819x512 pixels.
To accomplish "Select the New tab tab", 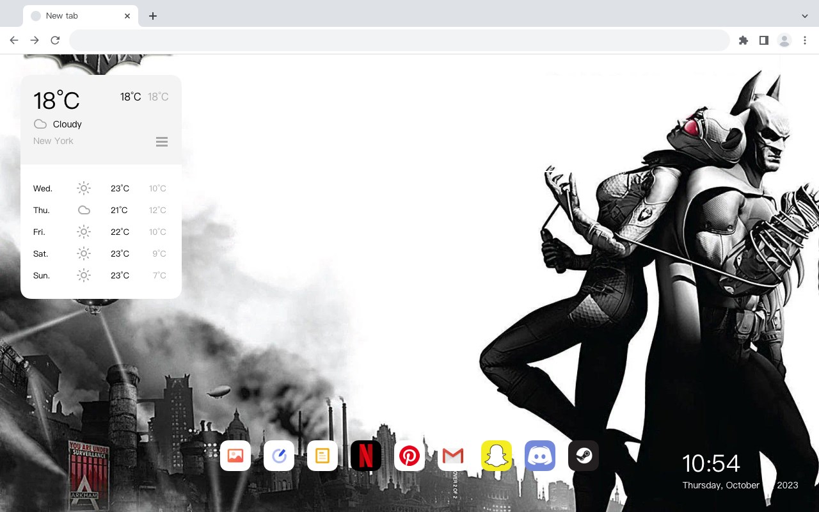I will [x=81, y=15].
